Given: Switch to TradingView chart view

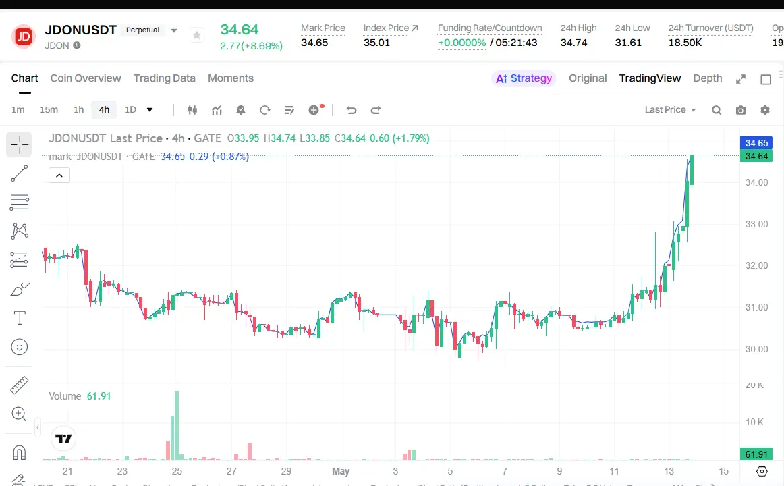Looking at the screenshot, I should pyautogui.click(x=650, y=78).
